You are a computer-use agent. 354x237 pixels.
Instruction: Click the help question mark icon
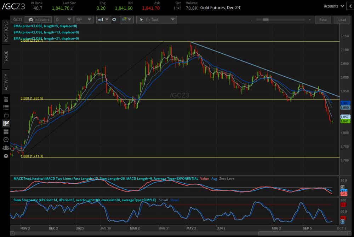[x=6, y=156]
